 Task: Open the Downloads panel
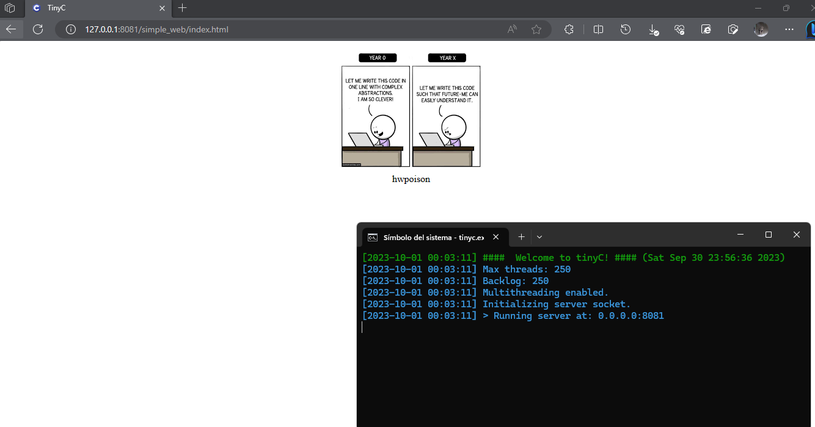click(653, 29)
